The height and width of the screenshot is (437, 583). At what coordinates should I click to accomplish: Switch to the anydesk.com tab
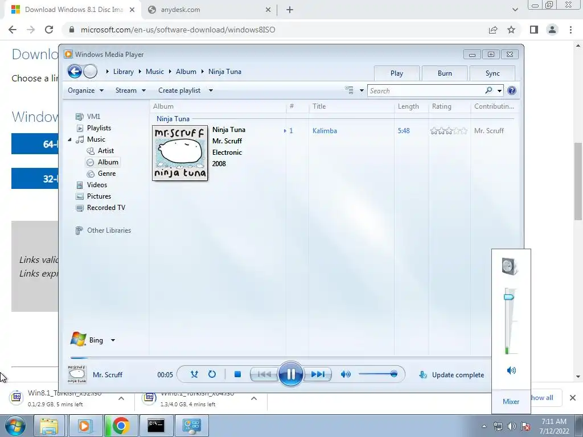coord(210,10)
